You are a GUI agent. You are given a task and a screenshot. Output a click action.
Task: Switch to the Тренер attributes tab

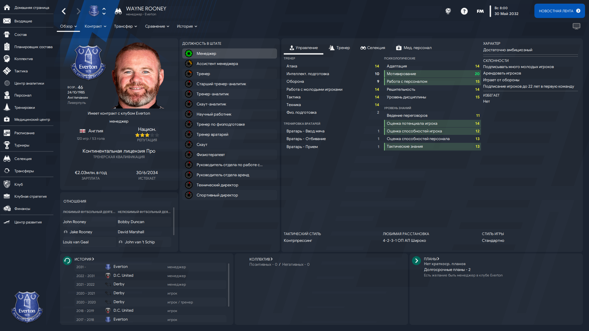pyautogui.click(x=339, y=48)
